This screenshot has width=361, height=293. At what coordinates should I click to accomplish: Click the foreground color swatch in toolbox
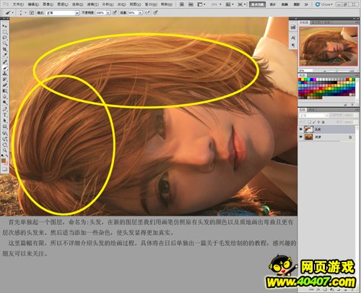point(4,161)
